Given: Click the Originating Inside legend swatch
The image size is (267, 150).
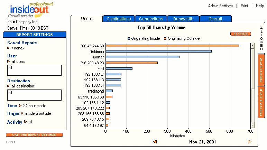Looking at the screenshot, I should (129, 39).
